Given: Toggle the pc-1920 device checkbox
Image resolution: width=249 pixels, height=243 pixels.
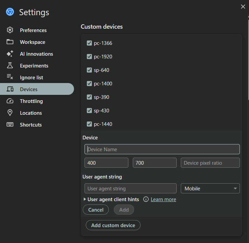Looking at the screenshot, I should tap(89, 56).
